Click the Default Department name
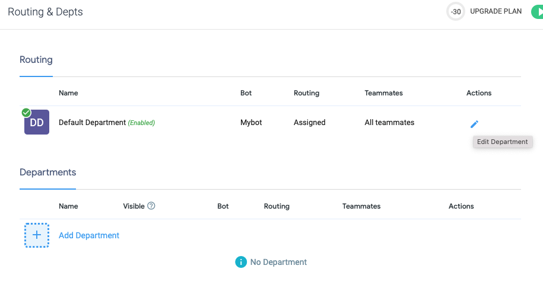This screenshot has height=307, width=543. pyautogui.click(x=92, y=123)
